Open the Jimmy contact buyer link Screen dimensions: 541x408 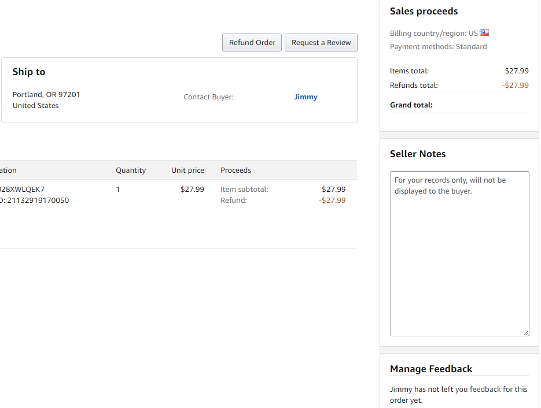point(306,97)
